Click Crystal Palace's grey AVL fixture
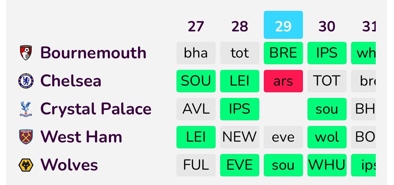The width and height of the screenshot is (394, 185). (x=196, y=109)
